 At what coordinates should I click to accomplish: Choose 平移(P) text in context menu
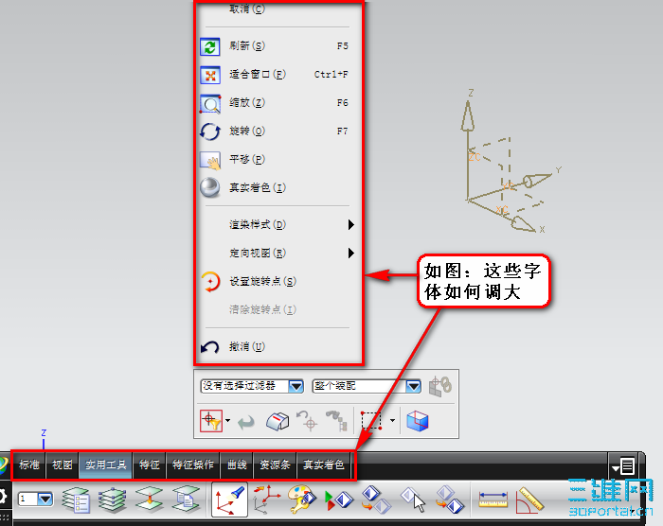tap(247, 160)
